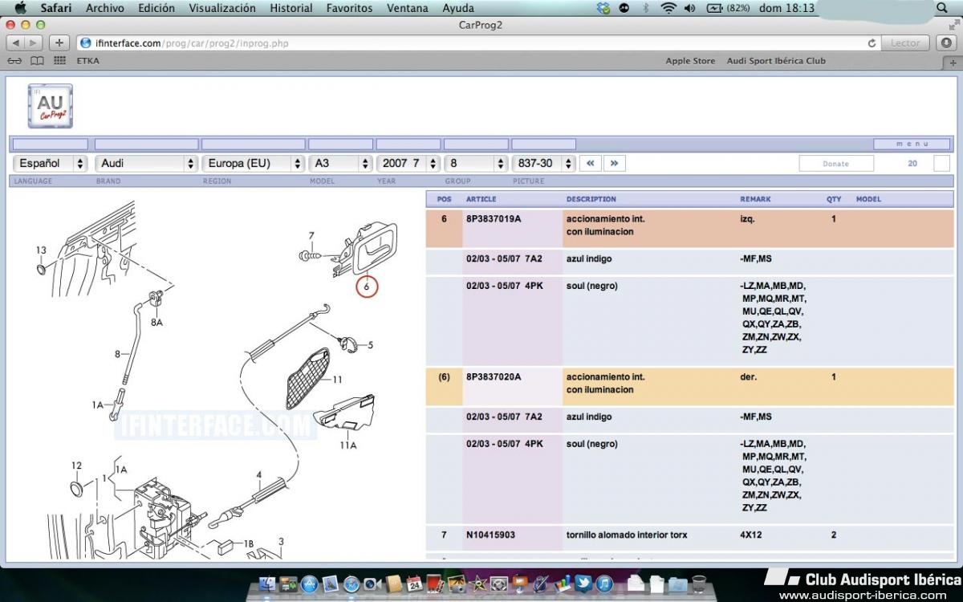
Task: Open the Wi-Fi status menu
Action: (668, 8)
